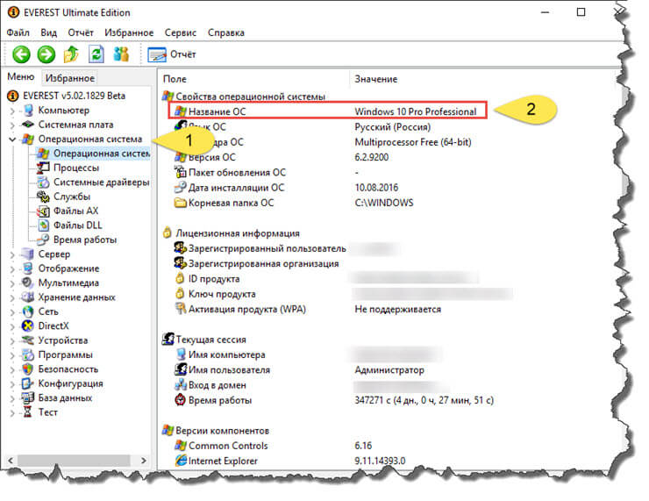Viewport: 649px width, 501px height.
Task: Click the users icon in the toolbar
Action: 121,54
